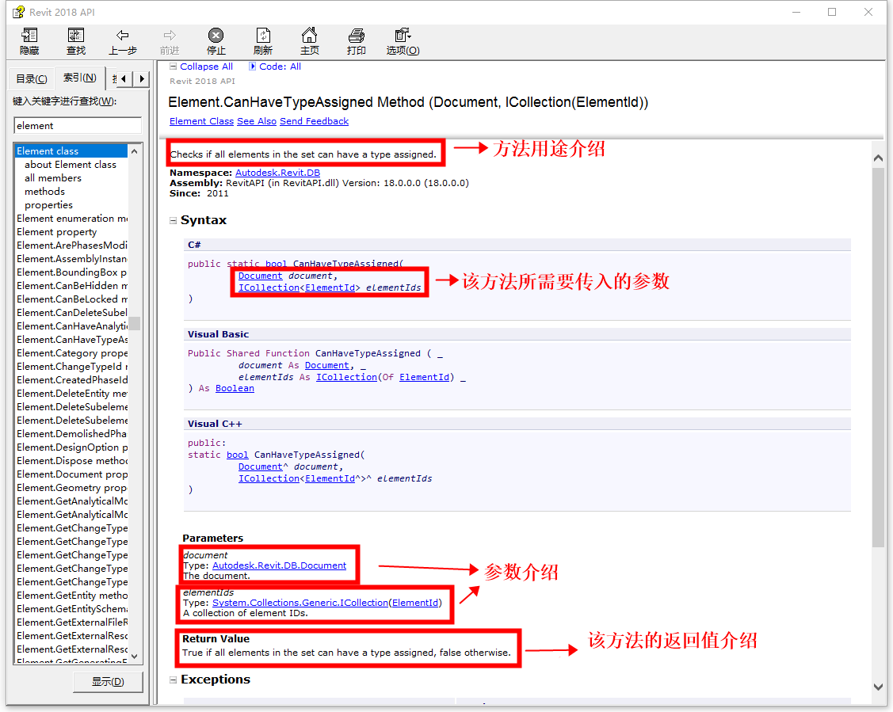Click the Send Feedback link

314,121
